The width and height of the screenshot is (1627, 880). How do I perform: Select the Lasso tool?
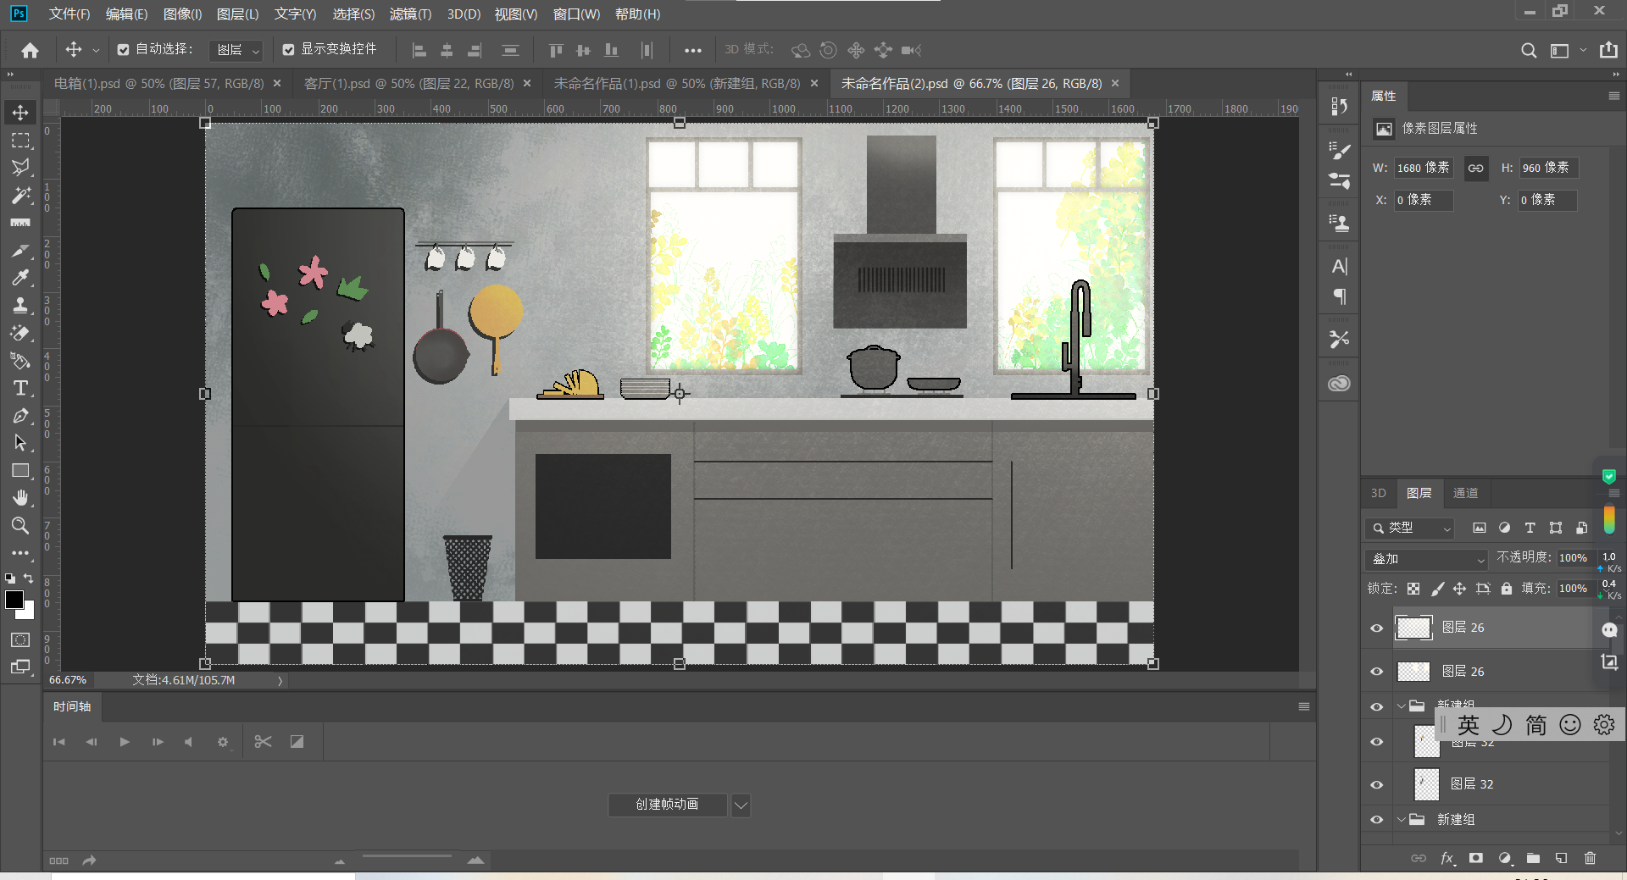[20, 168]
